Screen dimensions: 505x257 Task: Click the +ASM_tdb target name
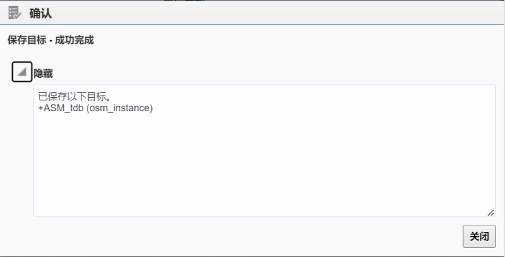tap(61, 108)
